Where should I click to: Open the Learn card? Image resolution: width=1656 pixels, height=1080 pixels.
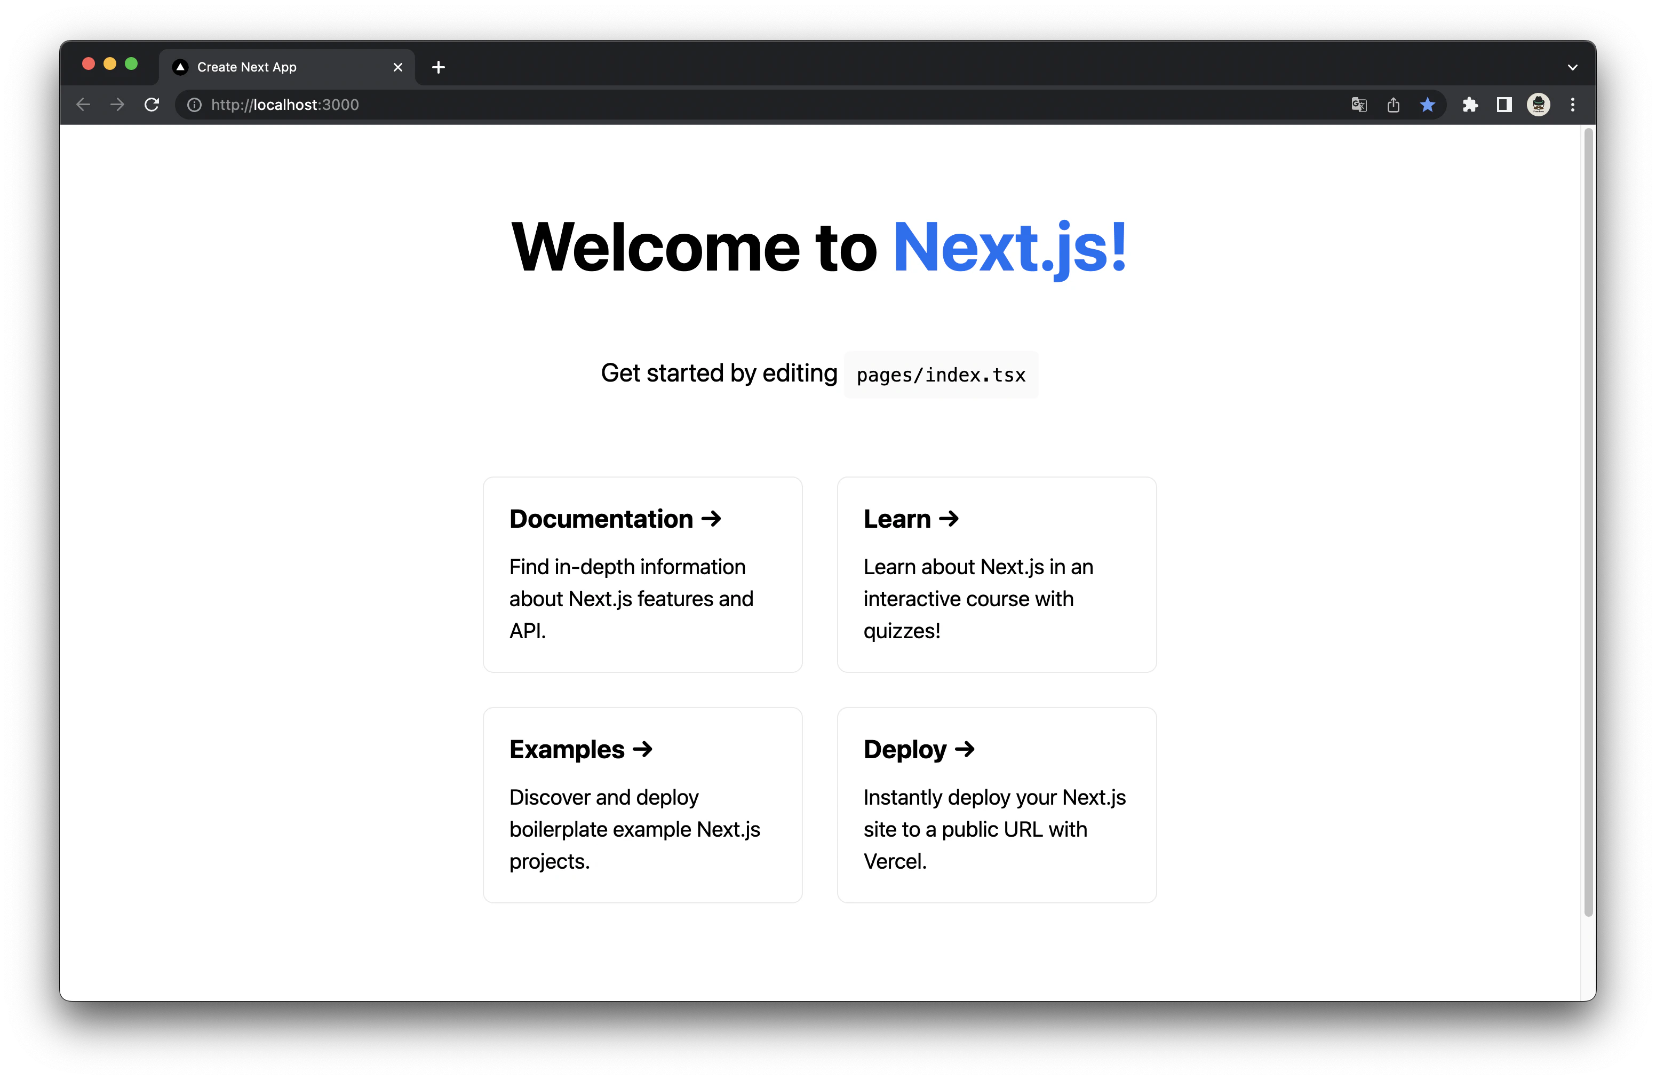coord(997,574)
